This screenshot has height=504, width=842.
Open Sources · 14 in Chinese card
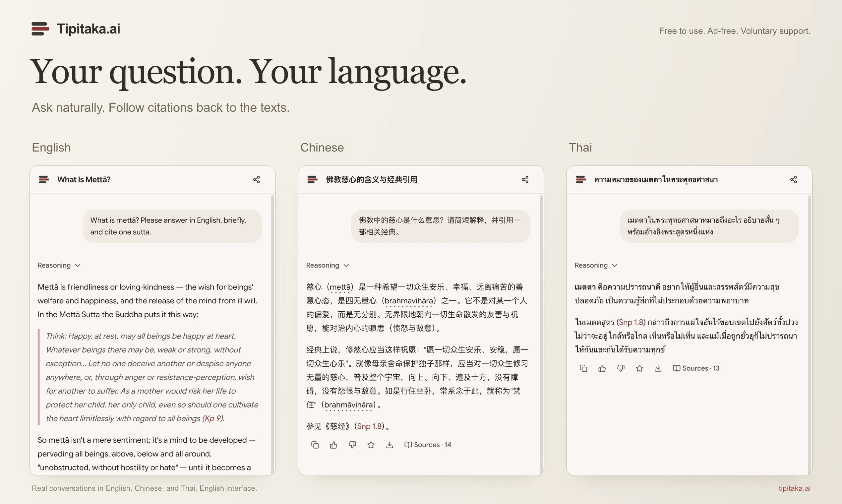428,445
